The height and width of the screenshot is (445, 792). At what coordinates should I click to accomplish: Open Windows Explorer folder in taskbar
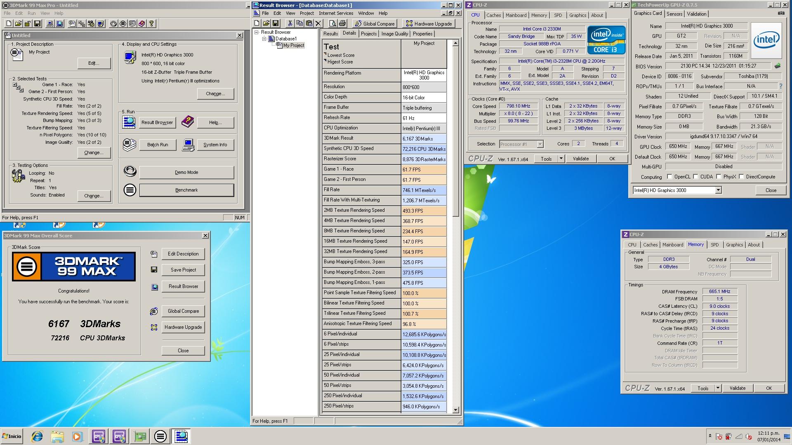[x=57, y=436]
